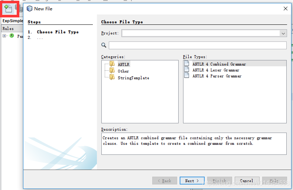Select the Other category folder
The image size is (293, 190).
coord(123,71)
